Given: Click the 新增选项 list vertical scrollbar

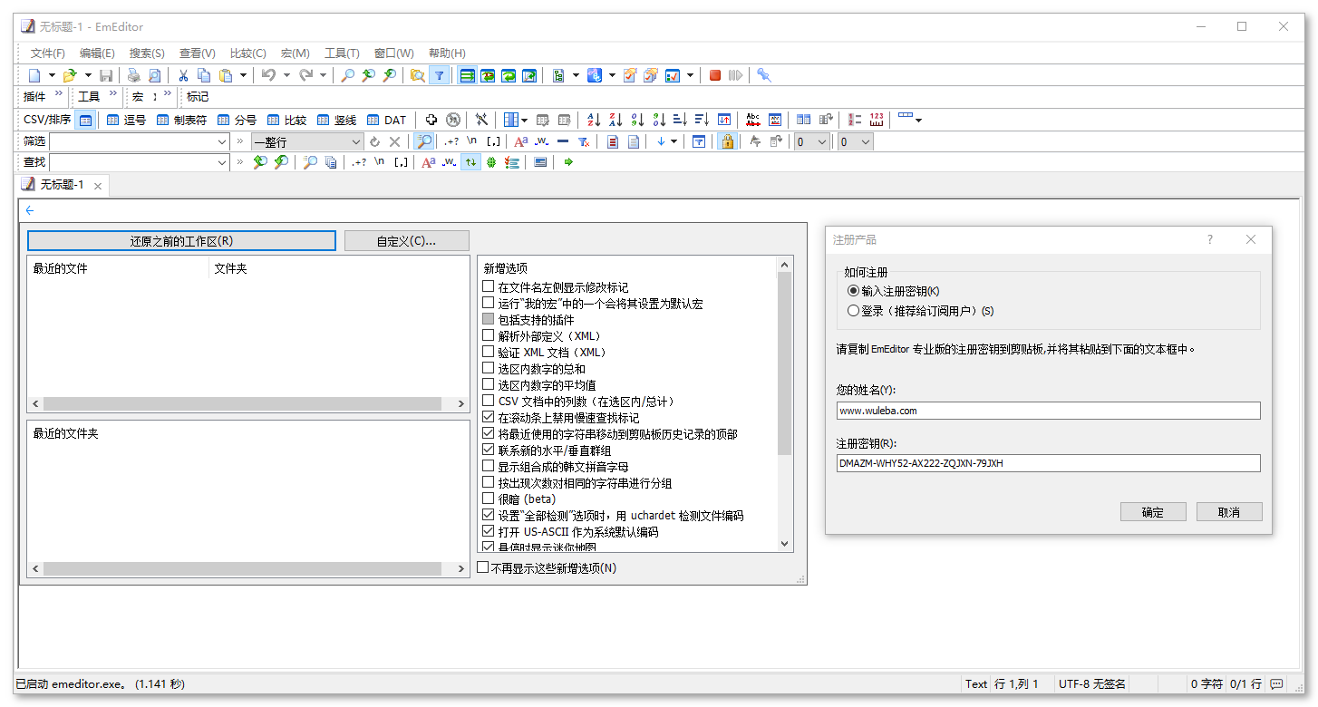Looking at the screenshot, I should click(785, 405).
